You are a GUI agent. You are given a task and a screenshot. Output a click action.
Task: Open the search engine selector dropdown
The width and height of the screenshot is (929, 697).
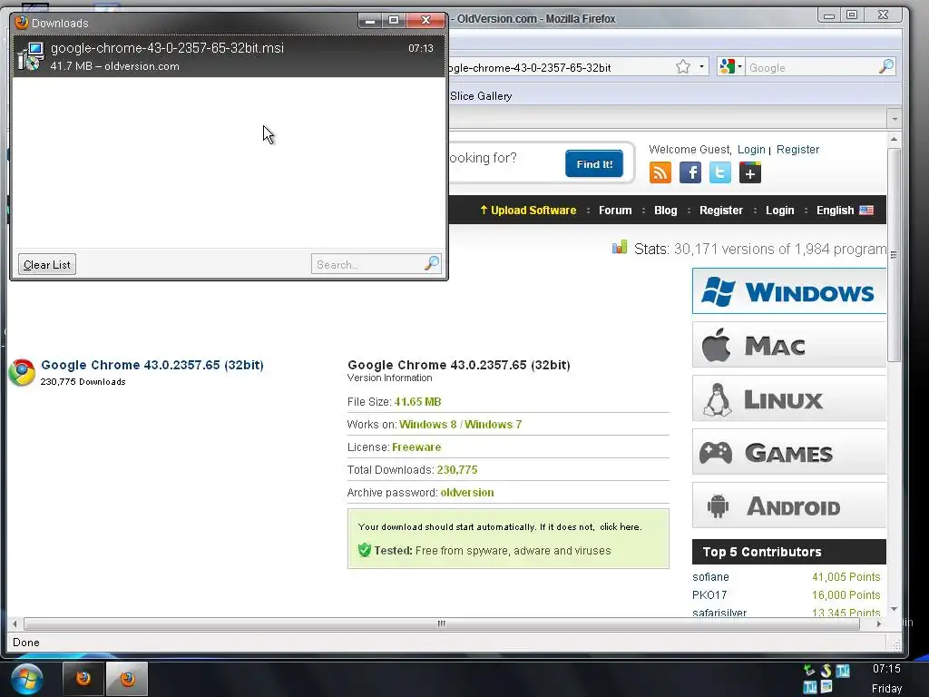[x=730, y=67]
